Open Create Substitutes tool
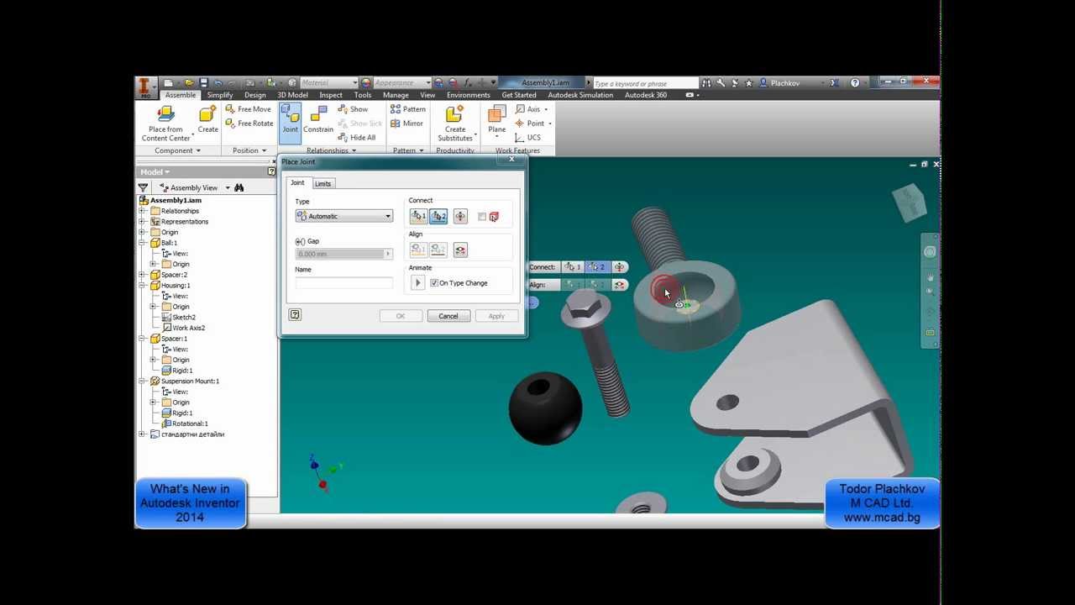This screenshot has width=1075, height=605. 455,124
